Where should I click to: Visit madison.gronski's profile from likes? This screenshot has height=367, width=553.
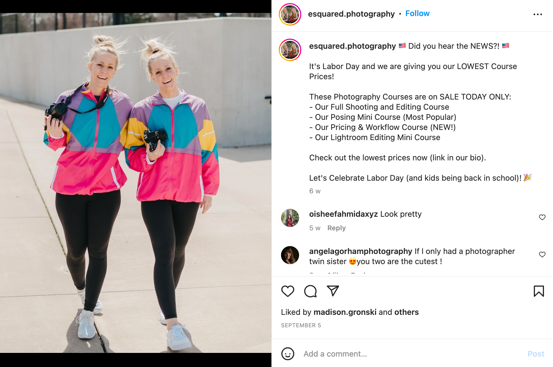click(x=345, y=312)
